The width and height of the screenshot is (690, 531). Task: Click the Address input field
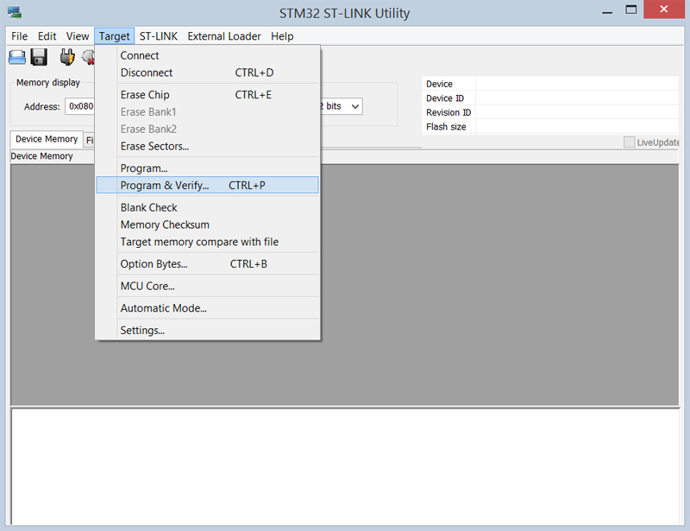[x=80, y=106]
